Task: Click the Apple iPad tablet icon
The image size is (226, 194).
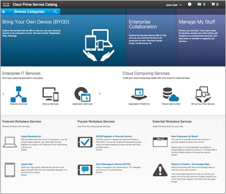Action: pos(10,170)
